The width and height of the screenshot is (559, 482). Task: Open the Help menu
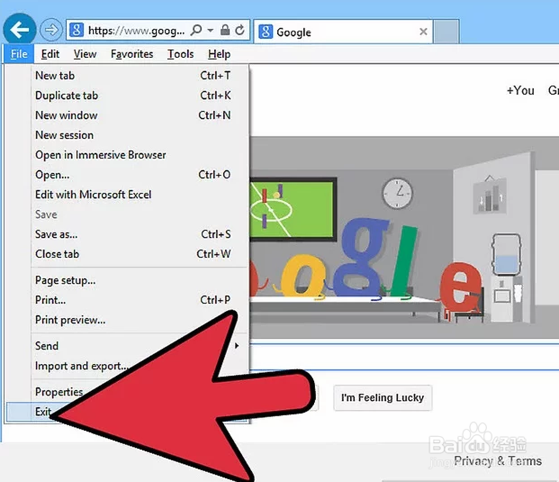tap(219, 54)
